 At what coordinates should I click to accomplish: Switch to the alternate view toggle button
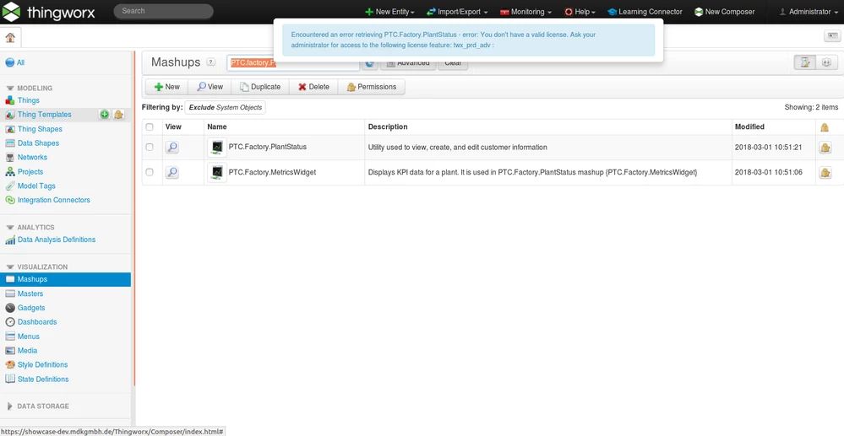(x=826, y=62)
